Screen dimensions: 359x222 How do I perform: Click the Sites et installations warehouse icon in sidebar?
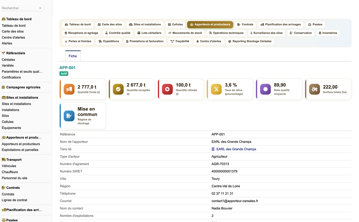[4, 97]
